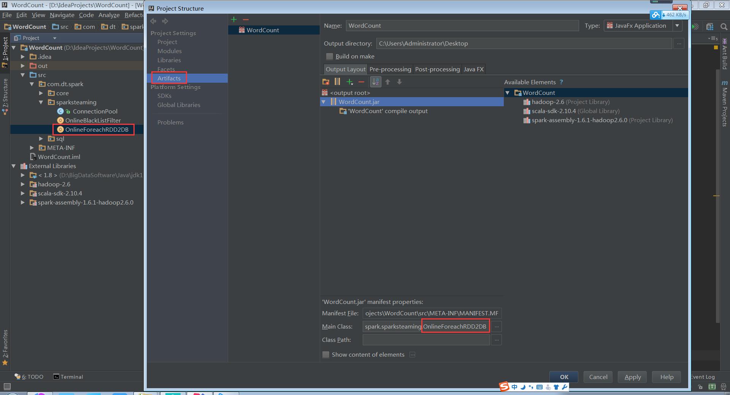Browse output directory ellipsis button
The width and height of the screenshot is (730, 395).
point(679,44)
